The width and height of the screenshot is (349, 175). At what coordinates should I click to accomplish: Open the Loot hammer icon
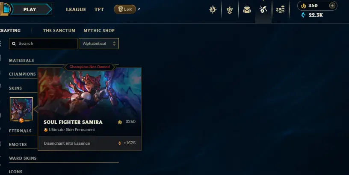click(x=263, y=9)
